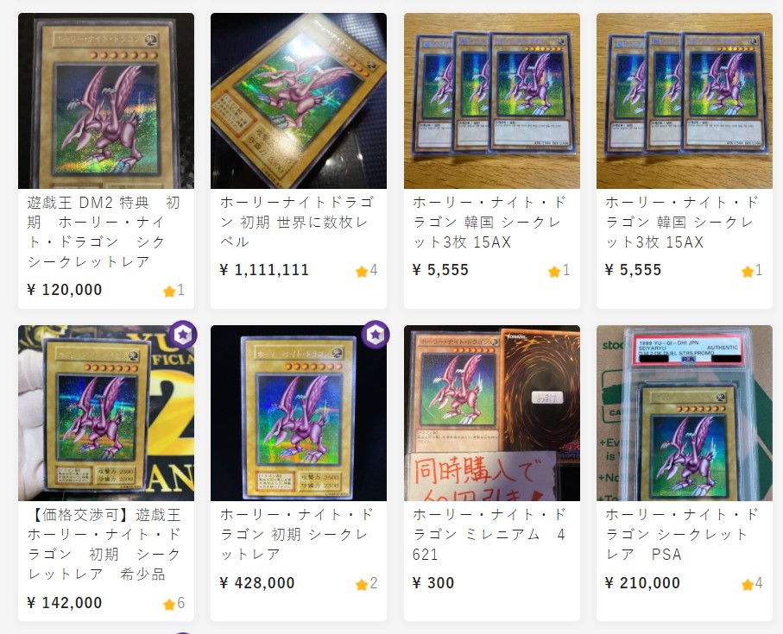Open the 【価格交渉可】遊戯王 listing title

click(x=104, y=544)
